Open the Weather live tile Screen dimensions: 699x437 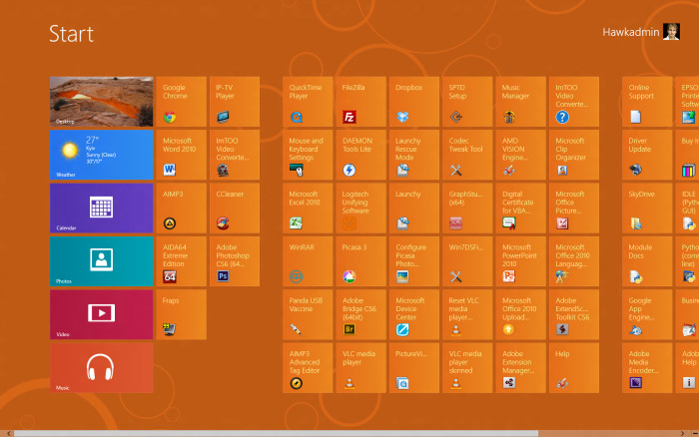click(x=101, y=155)
